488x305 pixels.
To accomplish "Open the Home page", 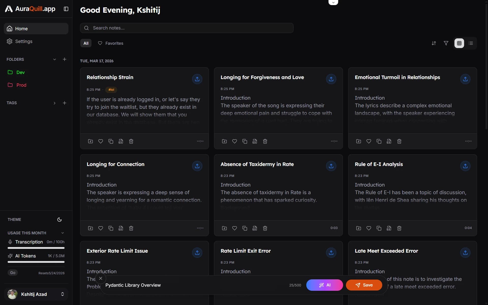I will click(x=36, y=29).
